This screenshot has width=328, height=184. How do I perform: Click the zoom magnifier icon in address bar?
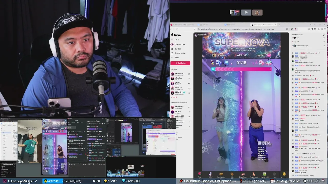point(287,29)
